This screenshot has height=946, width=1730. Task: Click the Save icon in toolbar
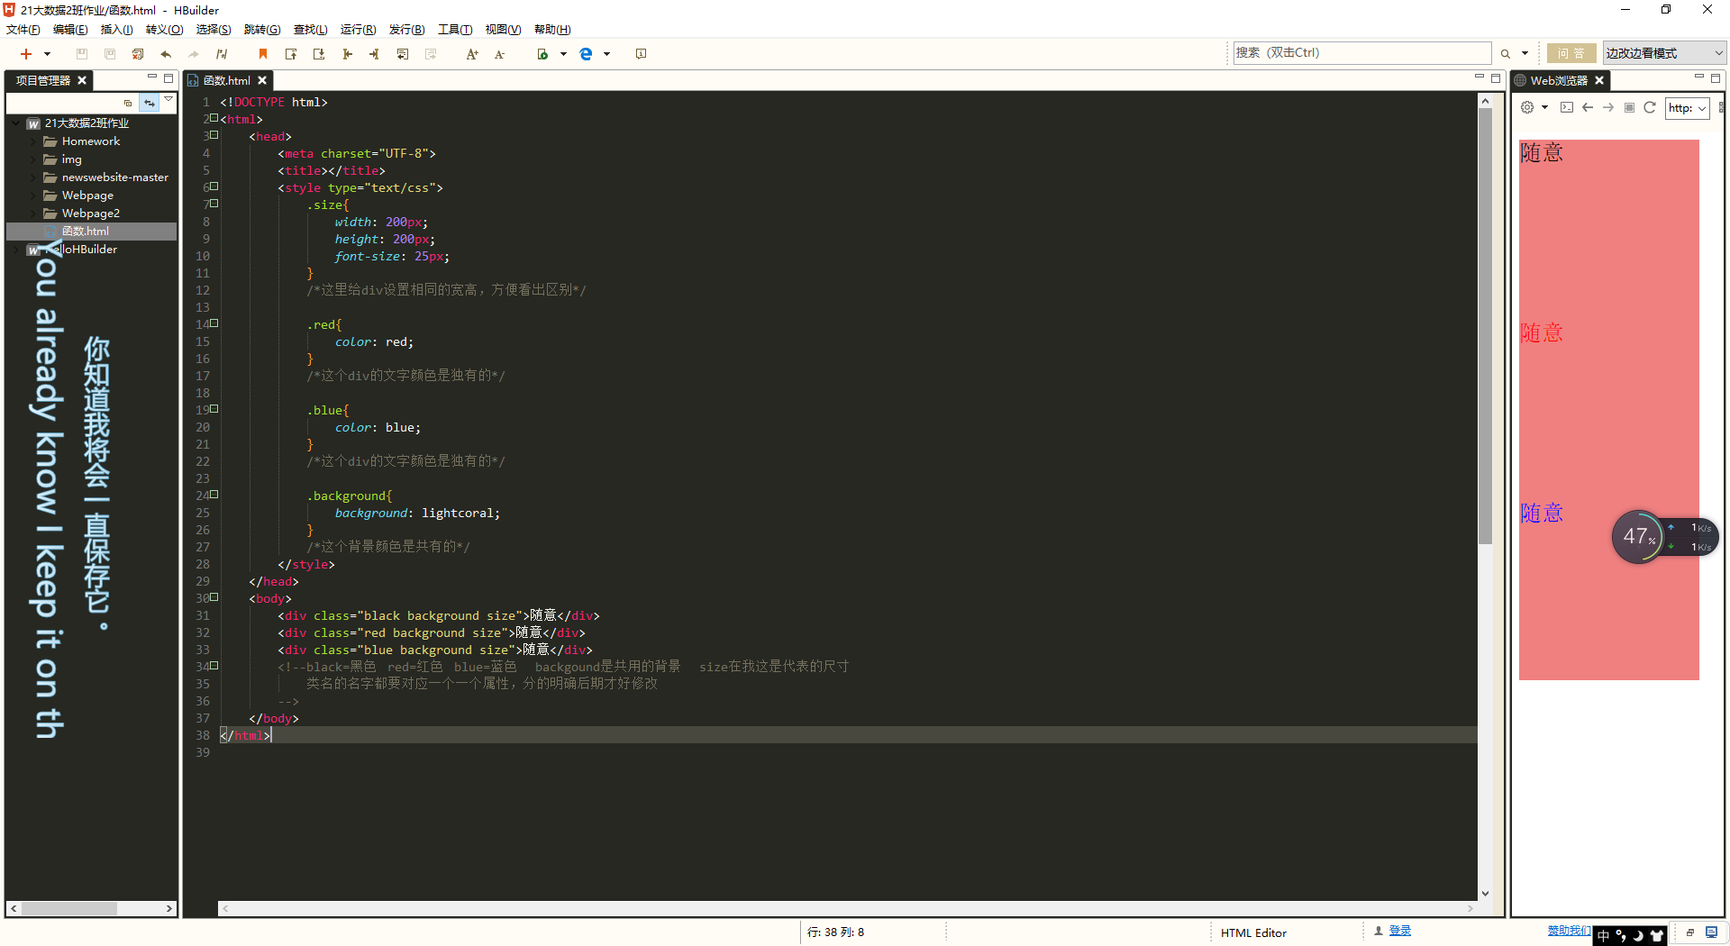tap(81, 54)
